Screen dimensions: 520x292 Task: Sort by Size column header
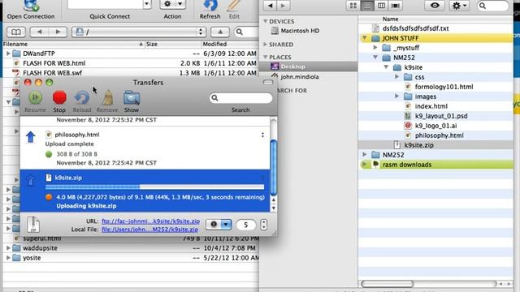pos(173,44)
